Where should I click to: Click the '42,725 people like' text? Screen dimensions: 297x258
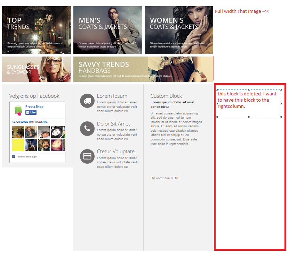[22, 122]
